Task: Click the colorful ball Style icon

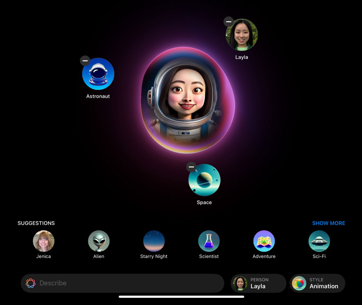Action: (x=299, y=283)
